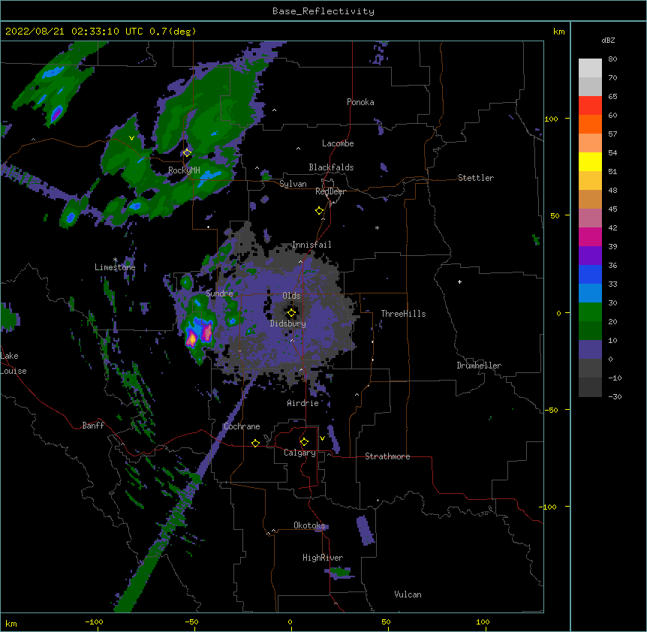Click the asterisk marker above Limestone
The width and height of the screenshot is (647, 632).
click(116, 260)
